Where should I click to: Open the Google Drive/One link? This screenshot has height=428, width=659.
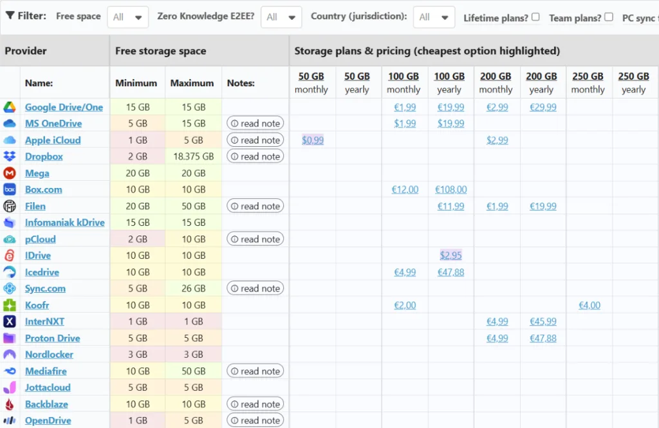tap(64, 107)
